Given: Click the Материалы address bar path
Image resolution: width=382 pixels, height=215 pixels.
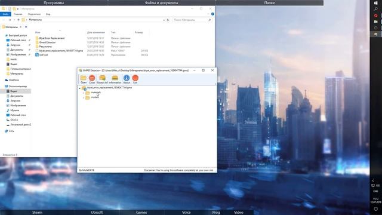Looking at the screenshot, I should [x=35, y=20].
